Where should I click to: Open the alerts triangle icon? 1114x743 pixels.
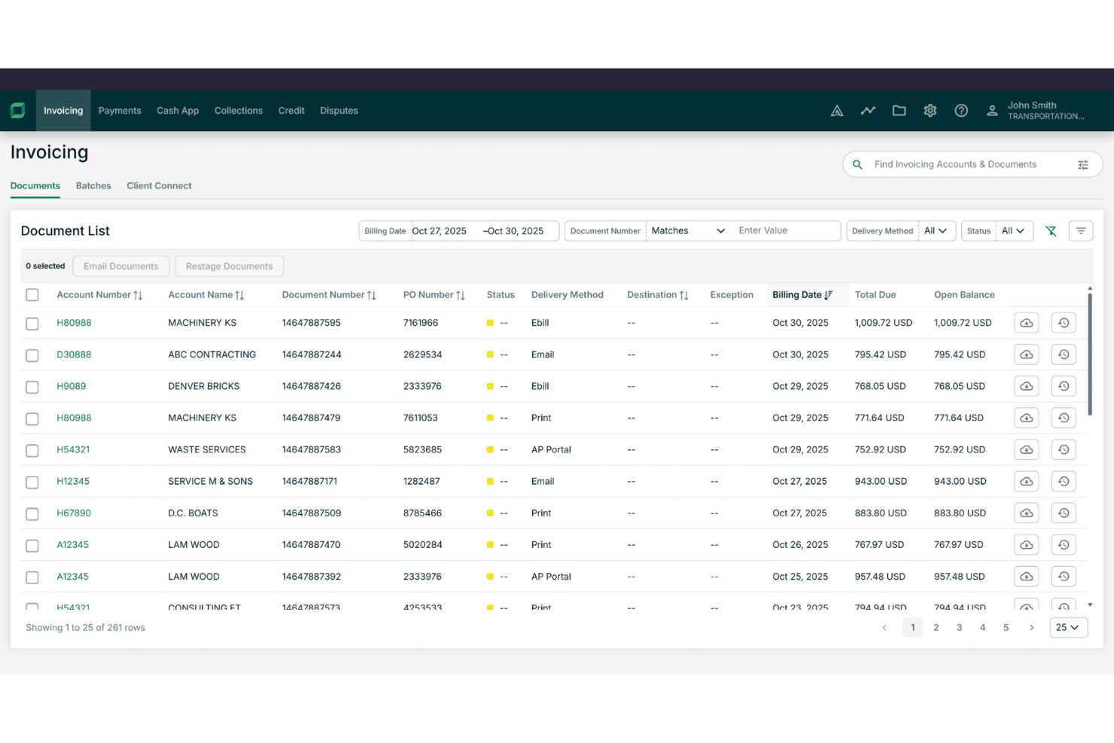click(x=837, y=111)
